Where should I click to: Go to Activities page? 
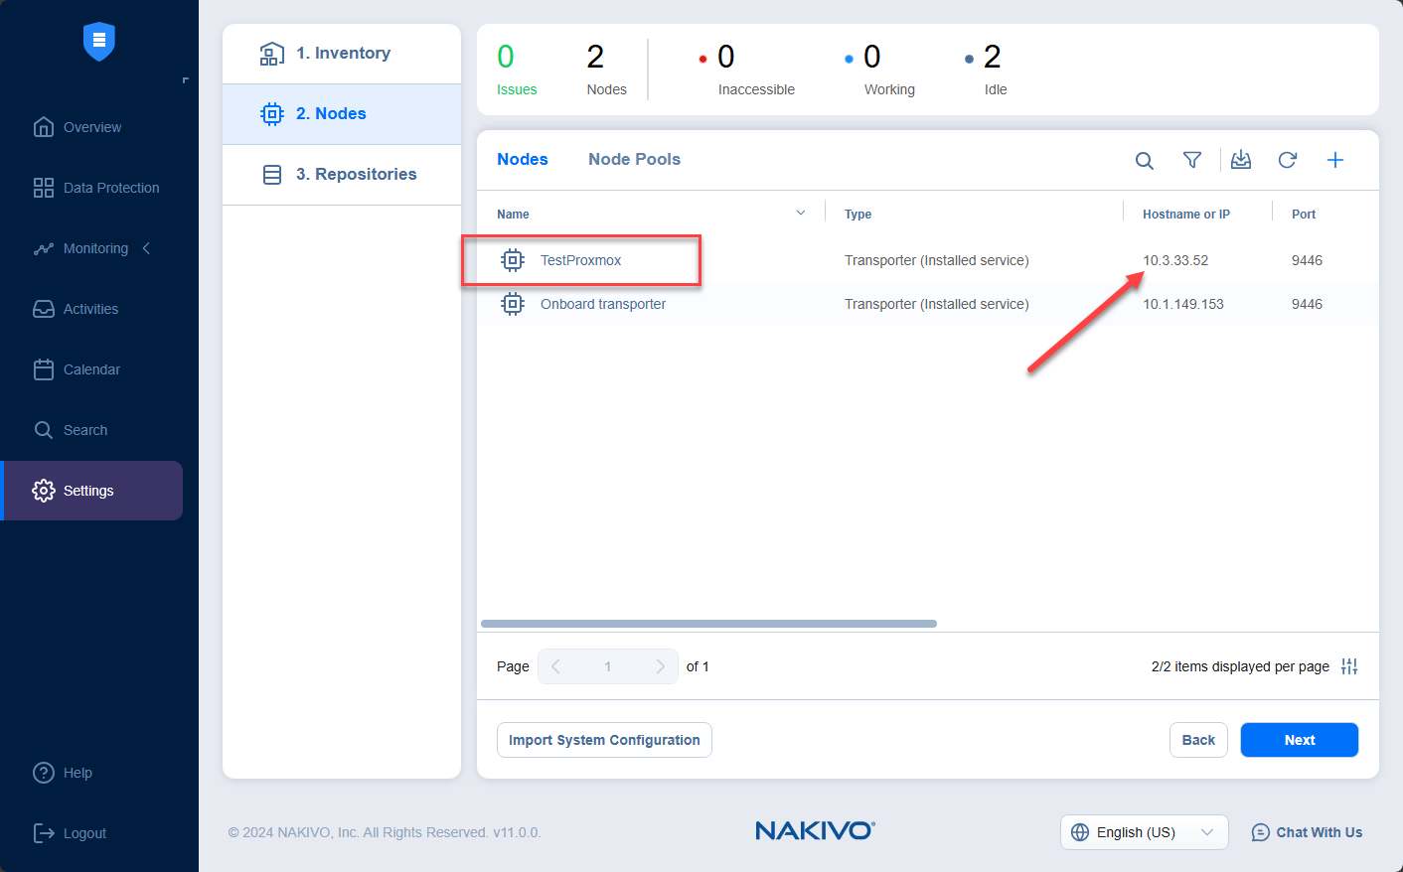click(x=91, y=309)
